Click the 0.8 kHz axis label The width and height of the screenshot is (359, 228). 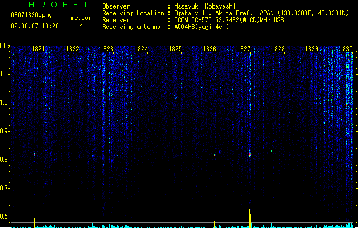pos(5,160)
